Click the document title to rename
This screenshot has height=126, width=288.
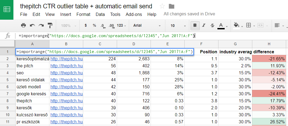[x=86, y=6]
